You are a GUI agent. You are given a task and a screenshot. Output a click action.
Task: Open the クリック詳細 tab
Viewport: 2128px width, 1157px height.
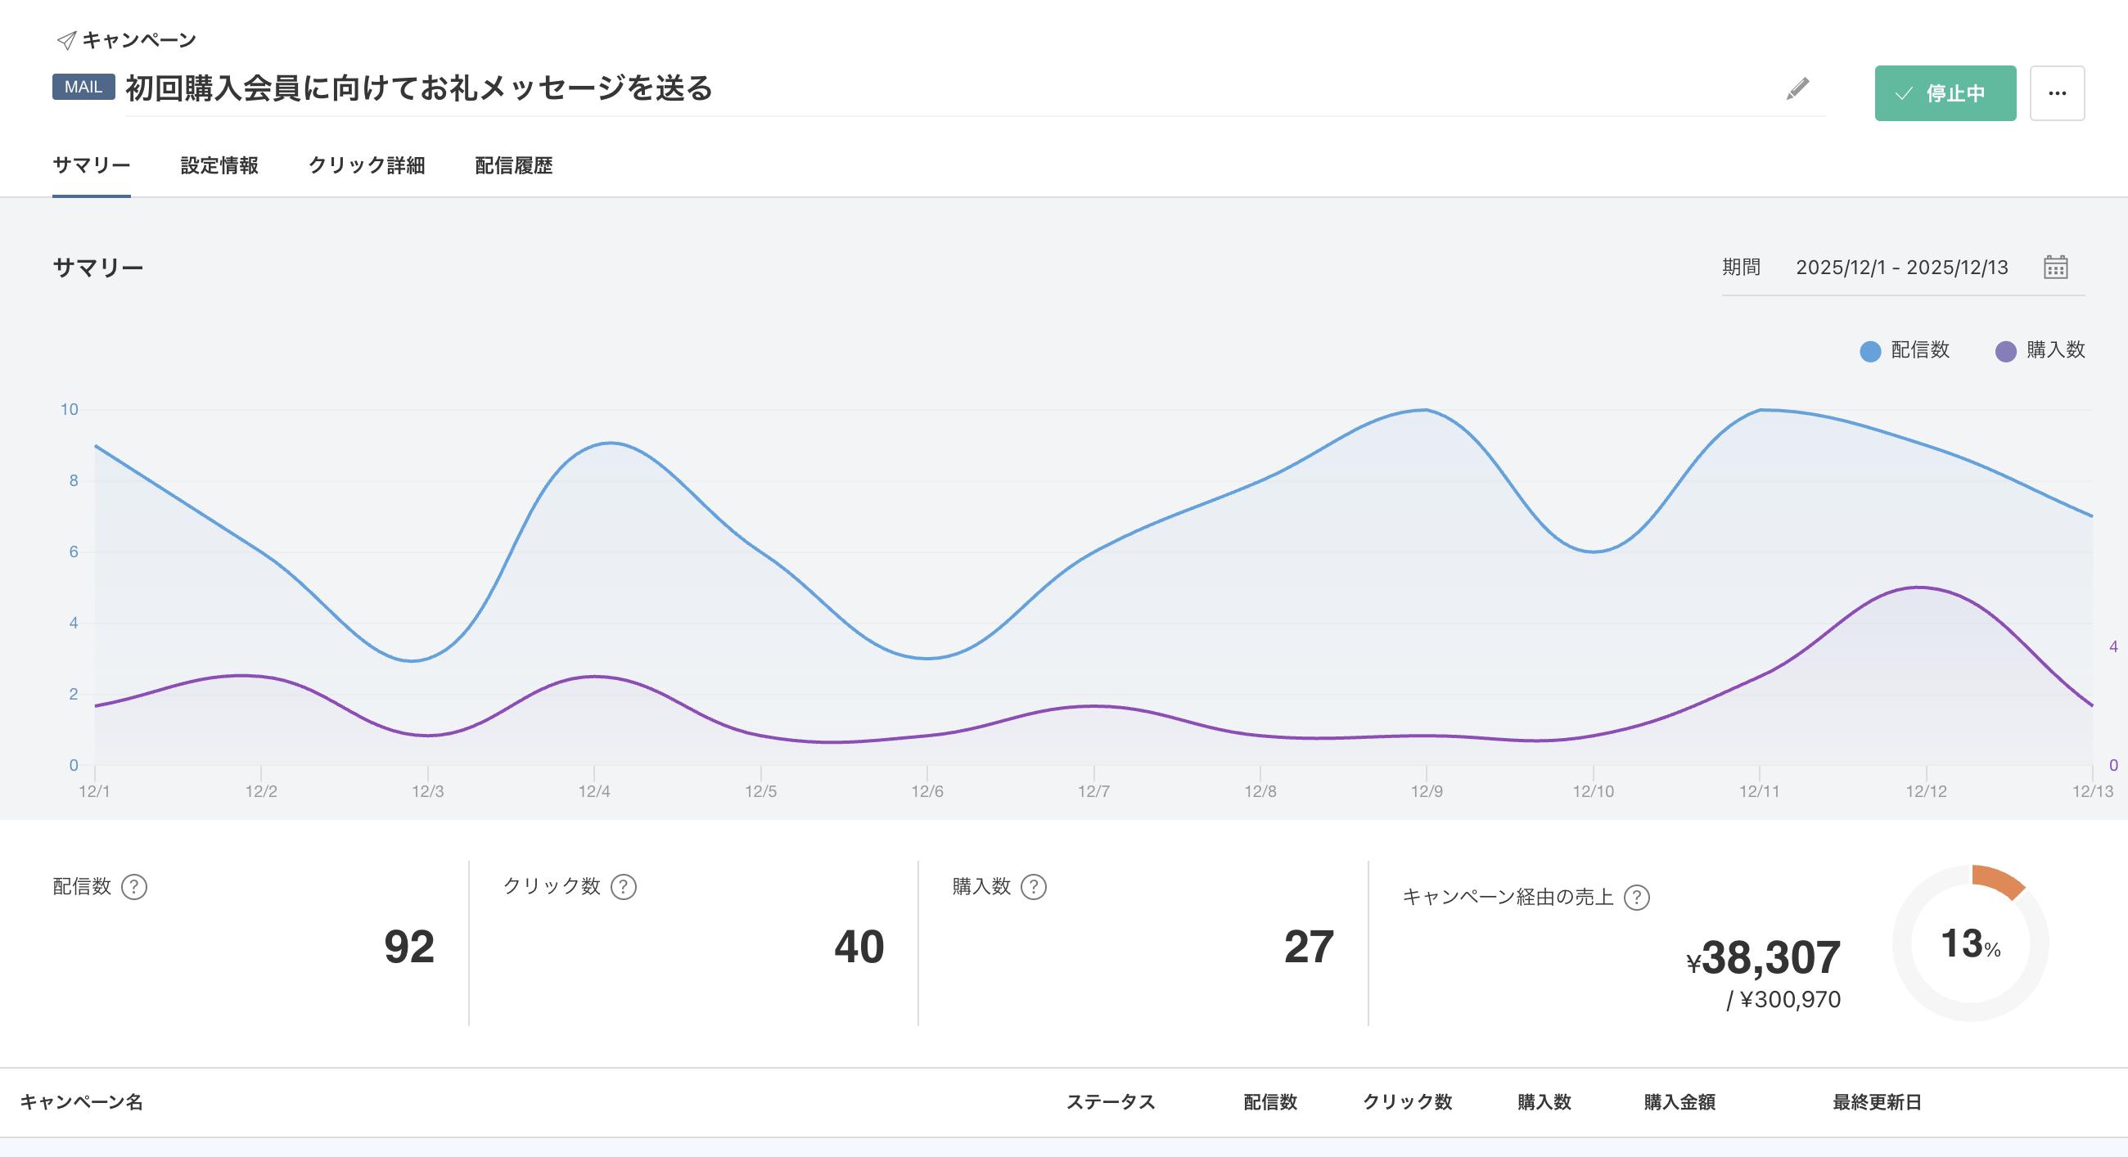[367, 166]
